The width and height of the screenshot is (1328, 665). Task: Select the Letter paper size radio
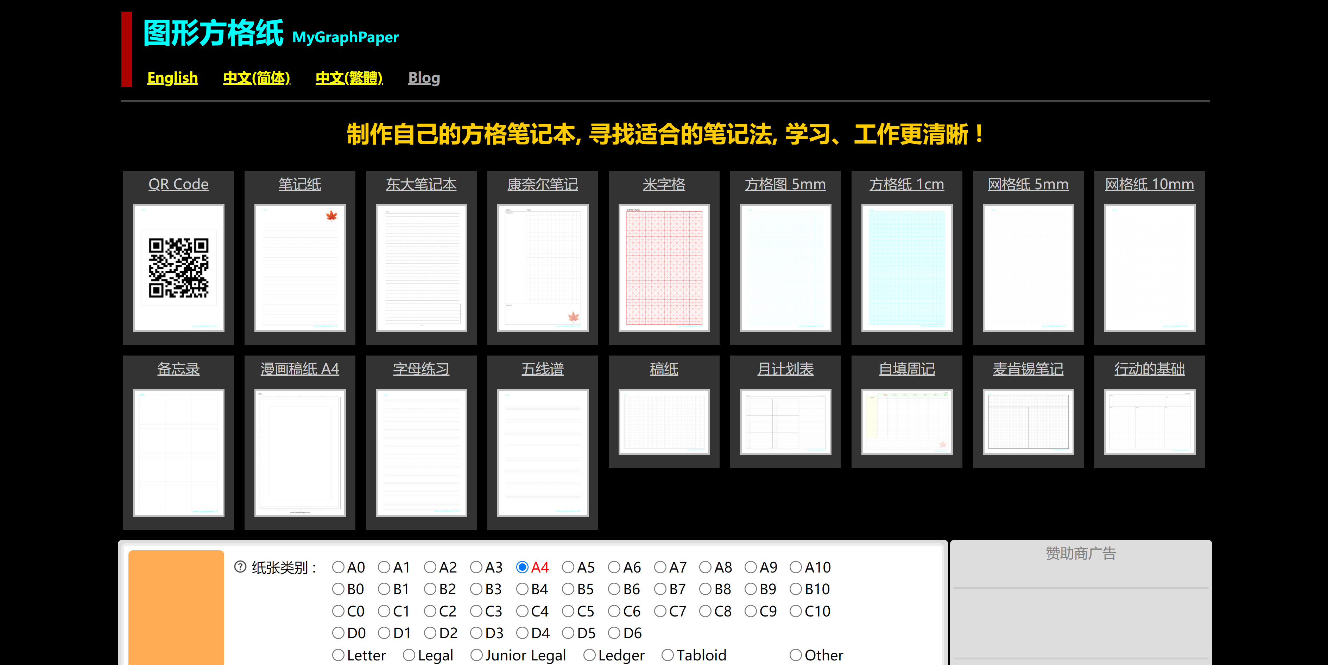(x=338, y=655)
